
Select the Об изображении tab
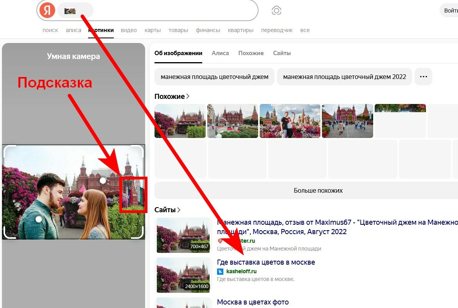(x=178, y=53)
